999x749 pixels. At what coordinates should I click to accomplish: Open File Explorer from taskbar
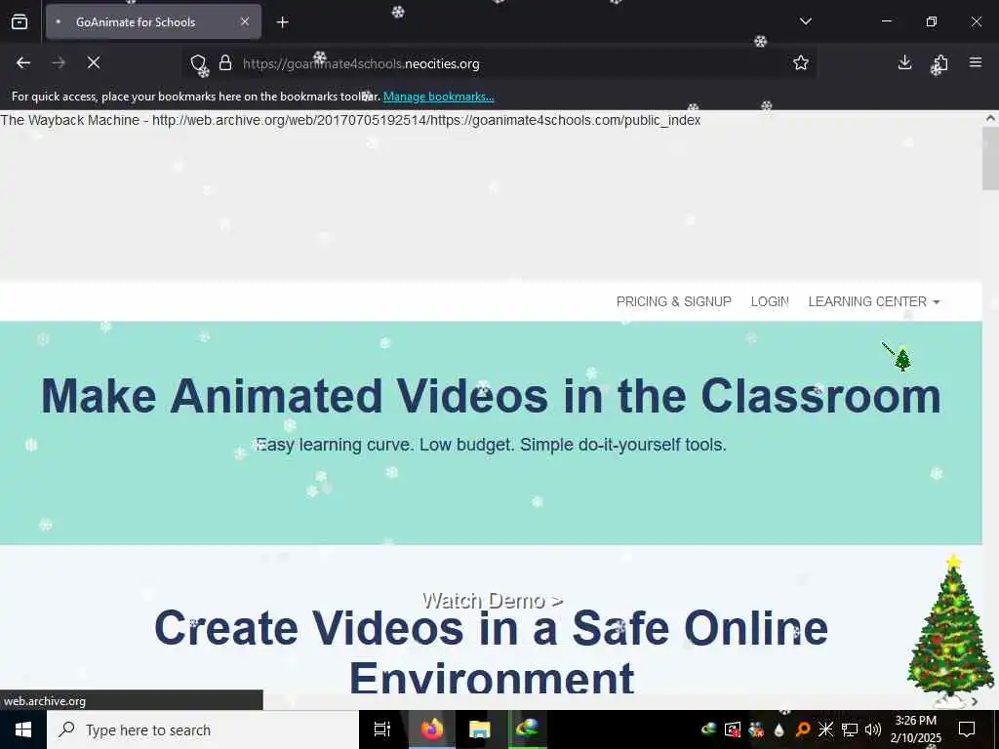point(480,729)
